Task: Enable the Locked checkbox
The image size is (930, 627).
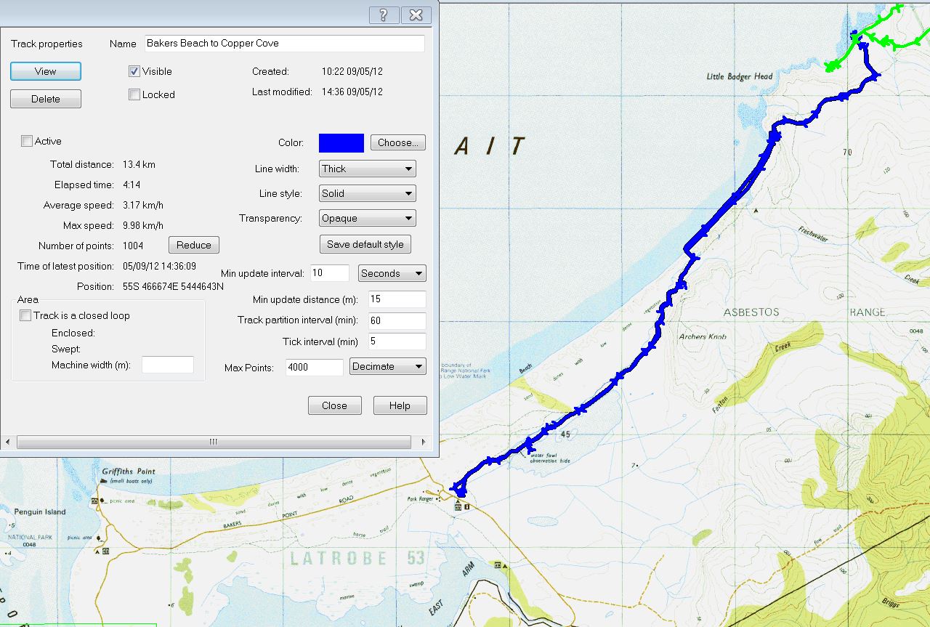Action: point(134,94)
